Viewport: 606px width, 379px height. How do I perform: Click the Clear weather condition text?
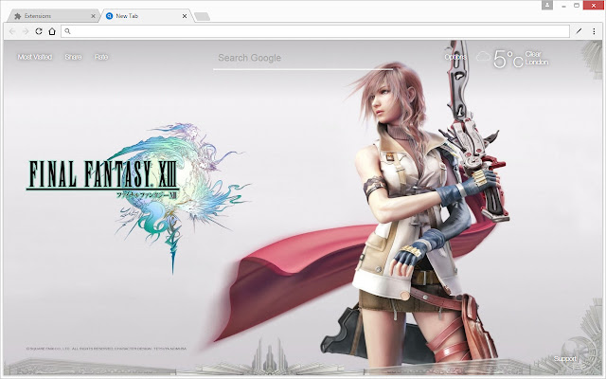click(x=533, y=54)
